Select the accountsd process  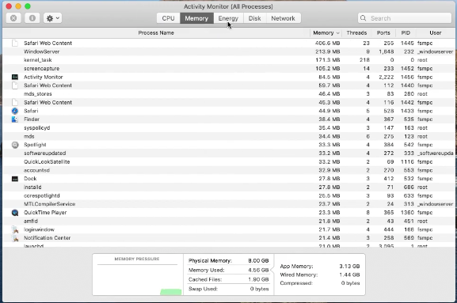point(228,170)
